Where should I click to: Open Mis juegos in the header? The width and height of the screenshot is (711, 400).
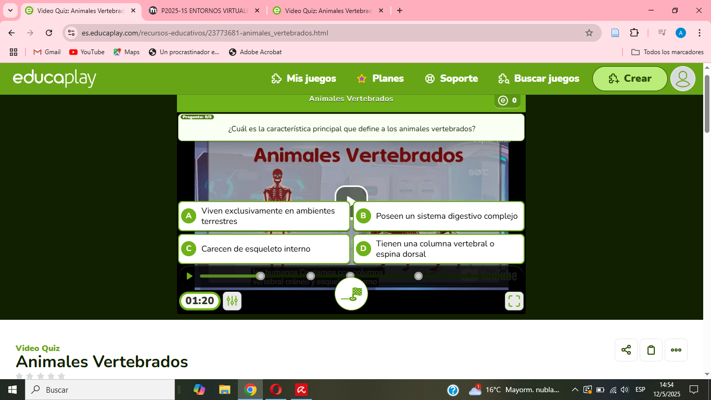pos(304,79)
